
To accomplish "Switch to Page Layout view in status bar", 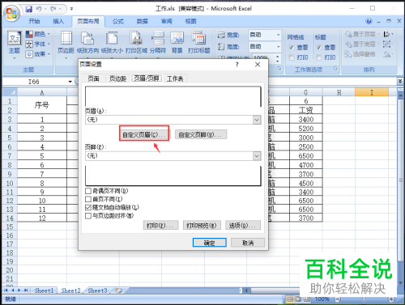I will [x=298, y=299].
